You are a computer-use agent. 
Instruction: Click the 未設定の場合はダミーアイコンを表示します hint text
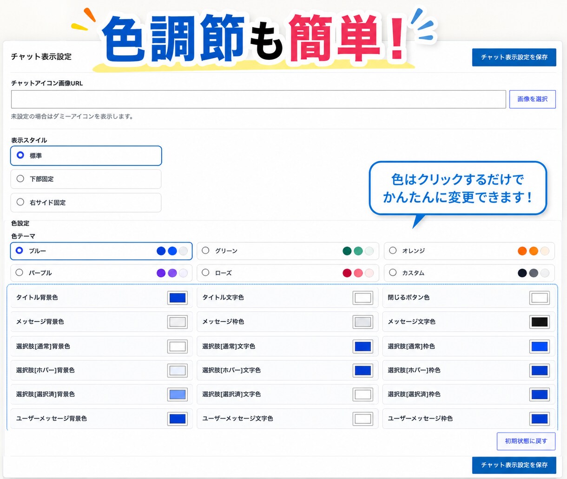(72, 117)
